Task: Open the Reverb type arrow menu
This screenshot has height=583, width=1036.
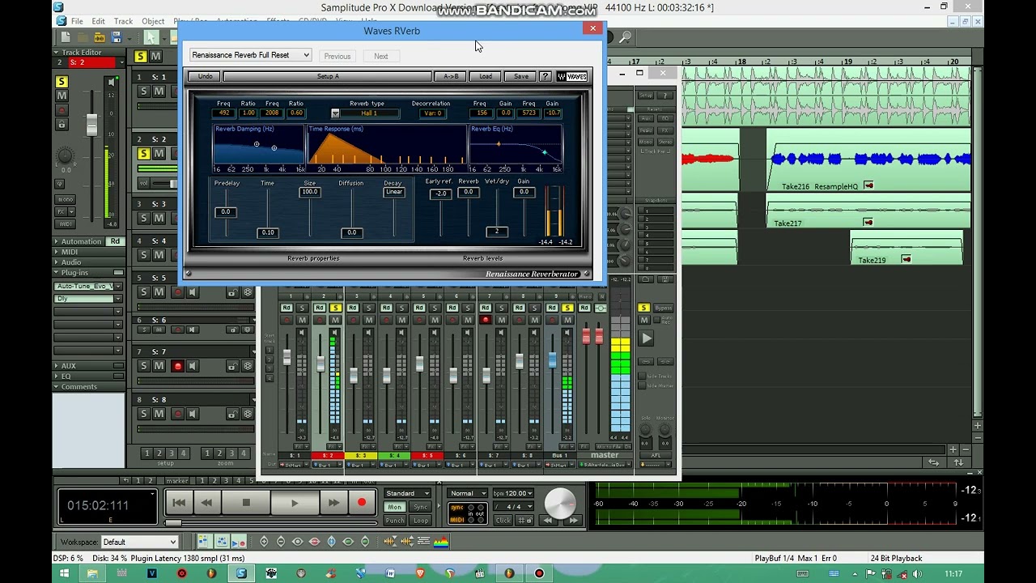Action: (335, 113)
